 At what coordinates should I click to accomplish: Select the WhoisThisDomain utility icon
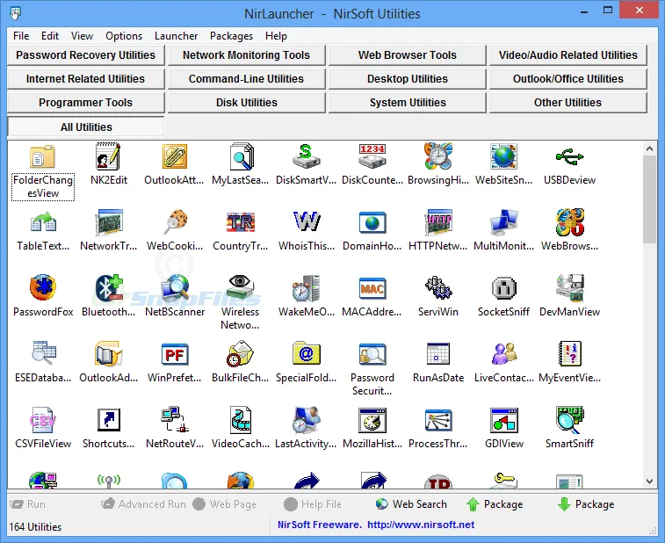tap(307, 222)
